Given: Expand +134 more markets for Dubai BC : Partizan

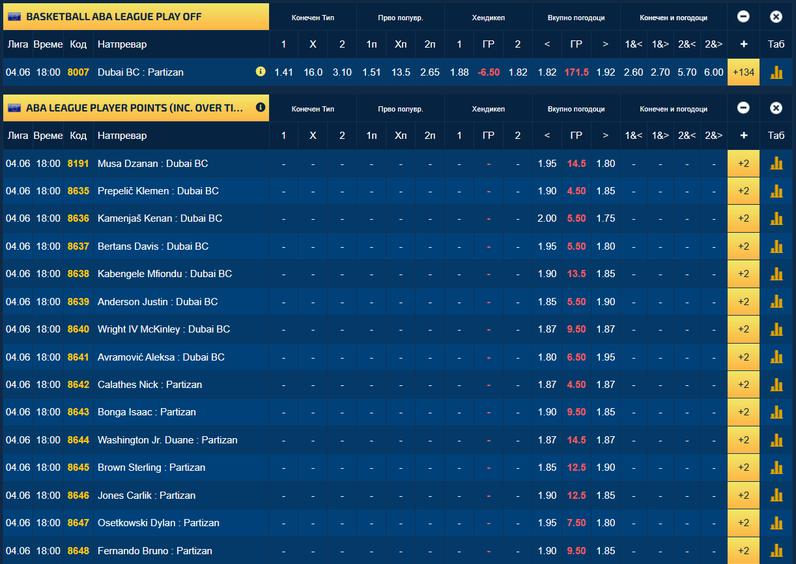Looking at the screenshot, I should click(x=743, y=72).
